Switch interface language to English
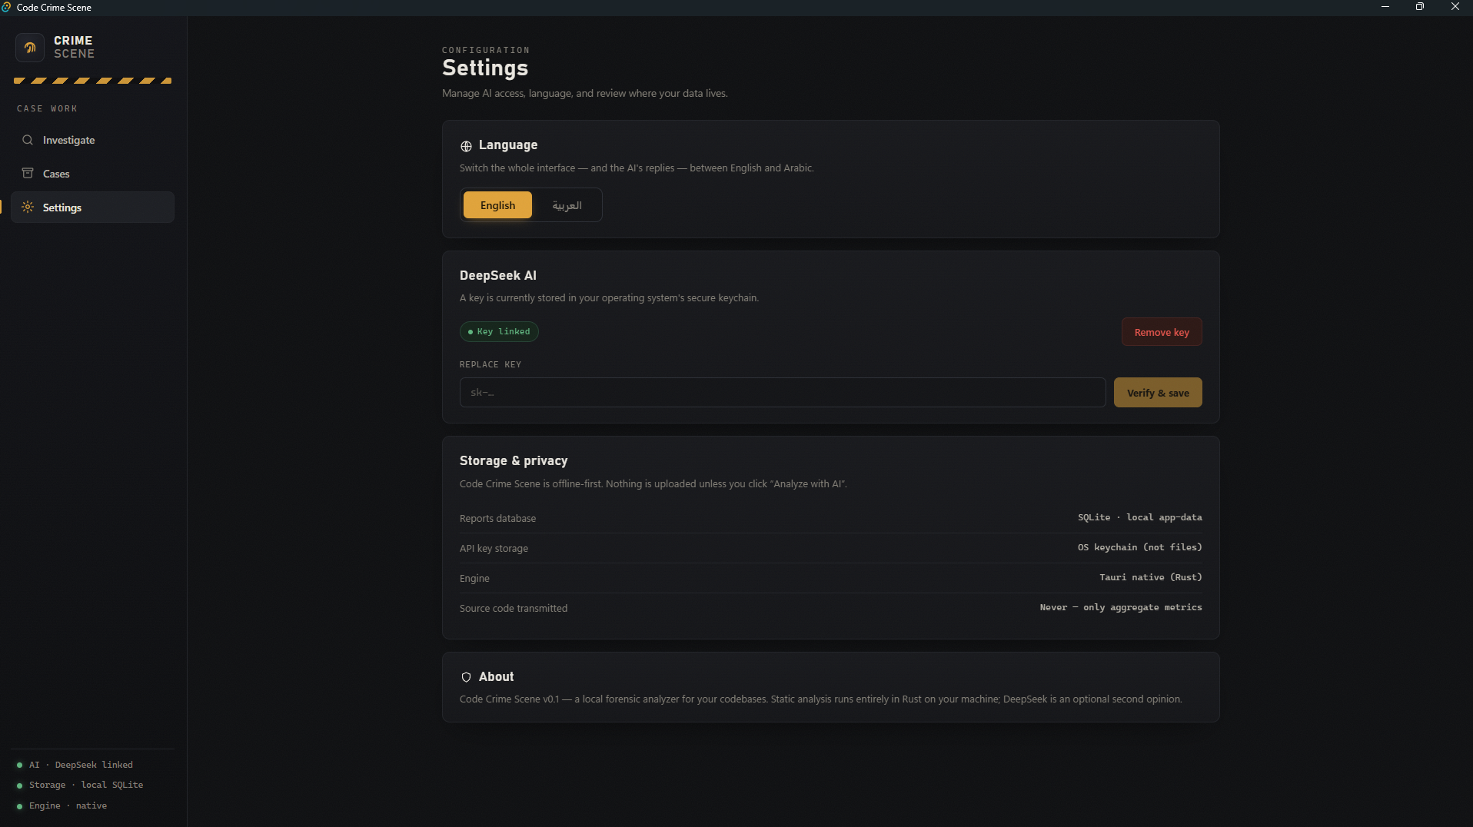Screen dimensions: 1473x827 (x=497, y=205)
